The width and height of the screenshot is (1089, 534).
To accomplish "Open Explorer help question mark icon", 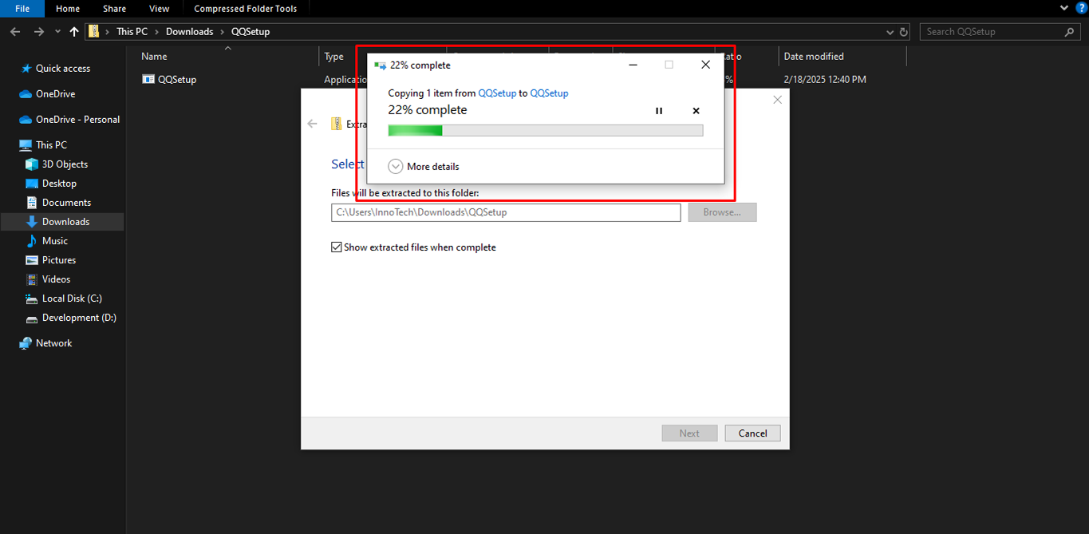I will (1082, 8).
